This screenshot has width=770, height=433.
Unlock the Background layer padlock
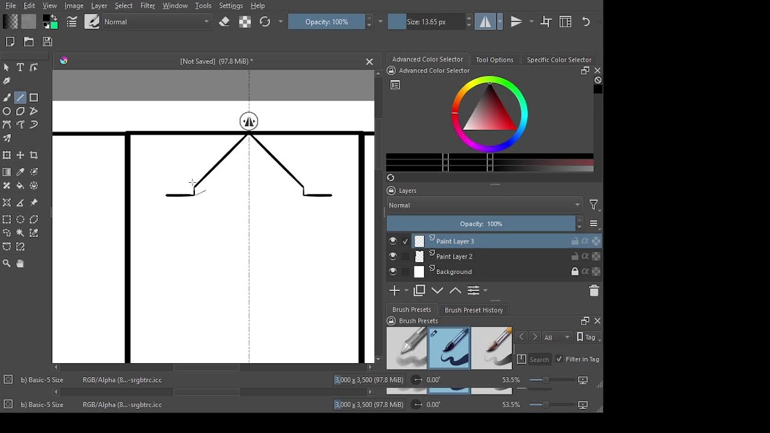[574, 272]
